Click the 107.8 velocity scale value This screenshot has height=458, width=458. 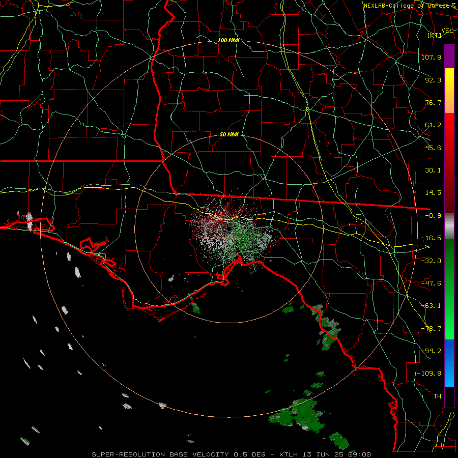point(431,57)
